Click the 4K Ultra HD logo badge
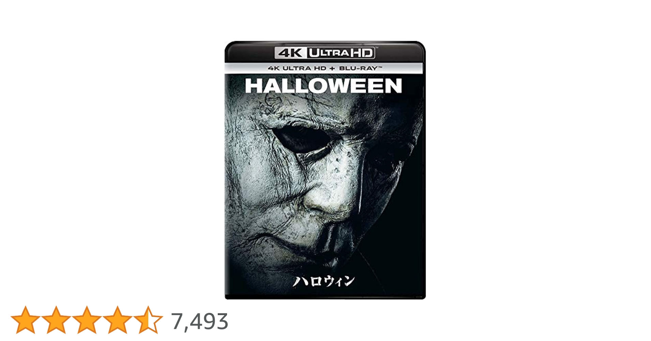 point(325,53)
